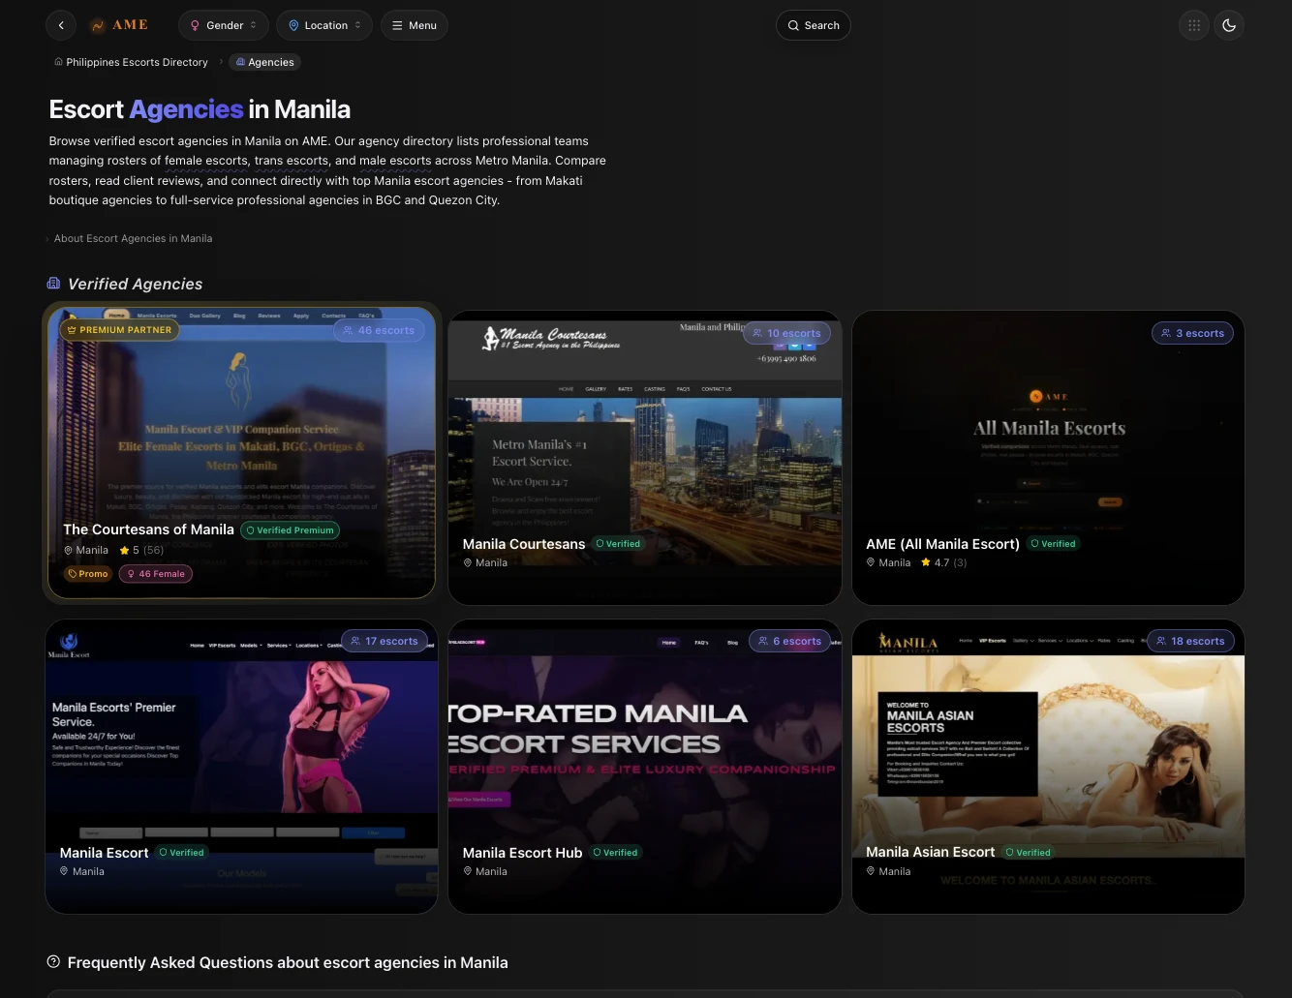The image size is (1292, 998).
Task: Open the Manila Escort Hub title
Action: (522, 853)
